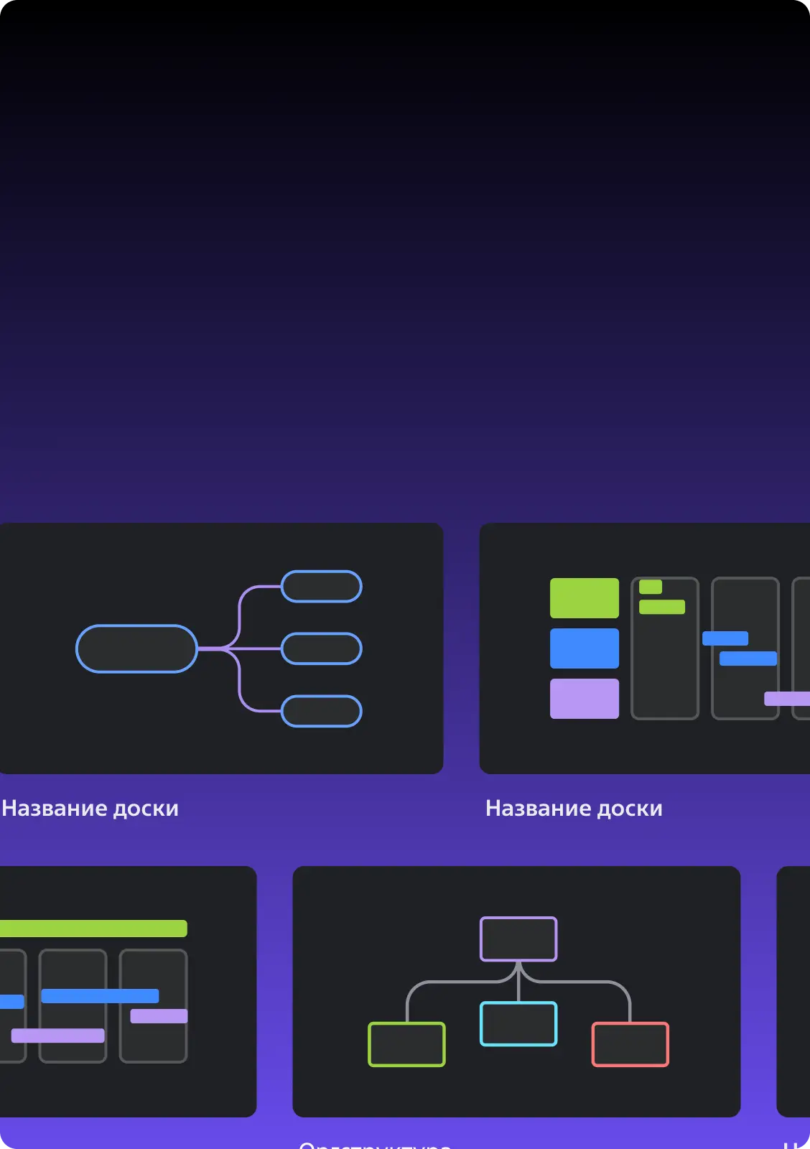
Task: Open the org chart board thumbnail
Action: (x=516, y=992)
